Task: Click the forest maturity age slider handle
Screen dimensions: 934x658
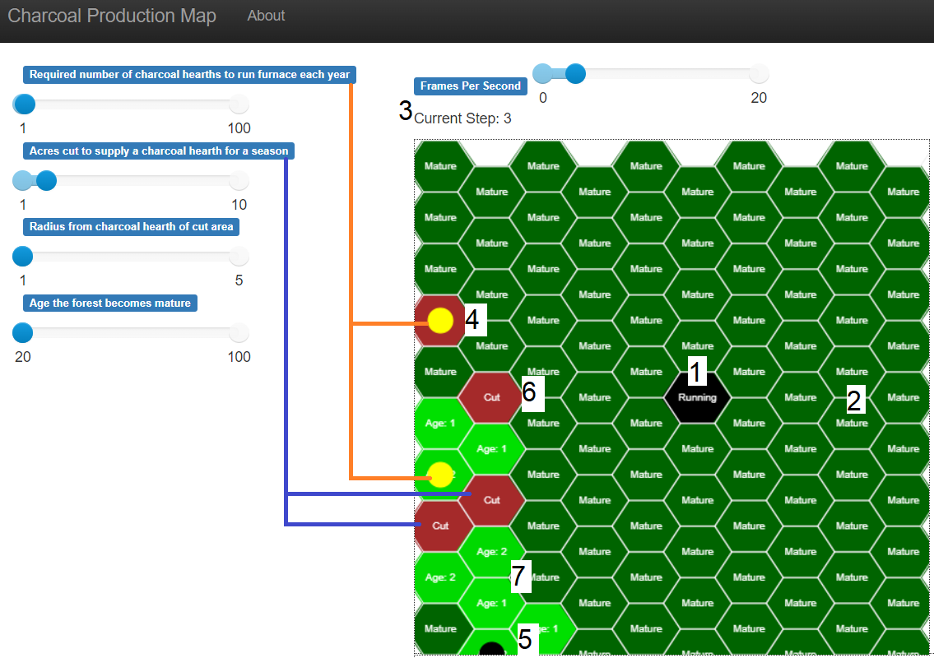Action: point(23,332)
